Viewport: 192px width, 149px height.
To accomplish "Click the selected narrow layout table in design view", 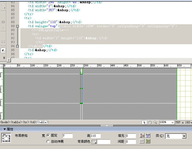I will pyautogui.click(x=81, y=88).
